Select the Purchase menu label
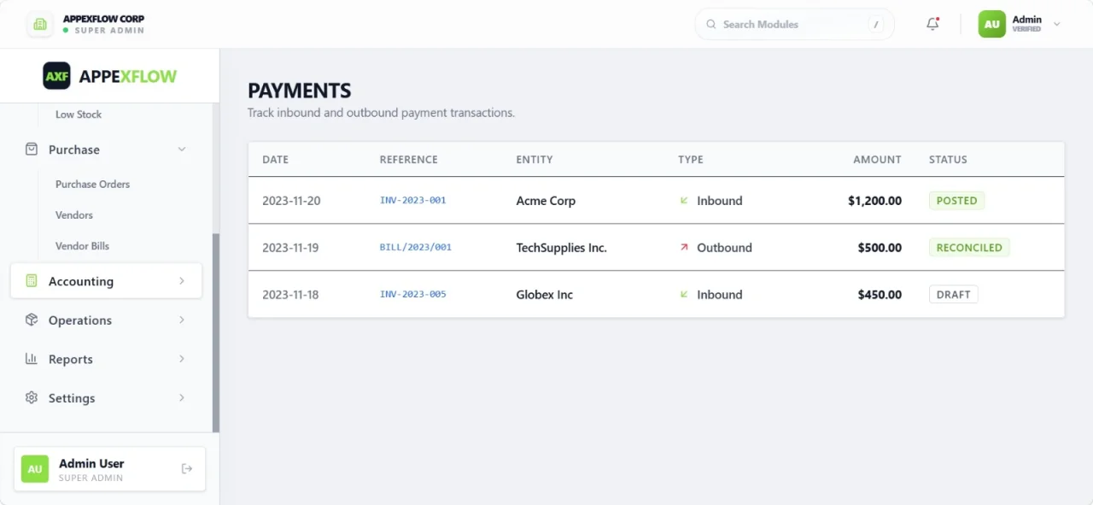Image resolution: width=1093 pixels, height=505 pixels. pyautogui.click(x=74, y=150)
